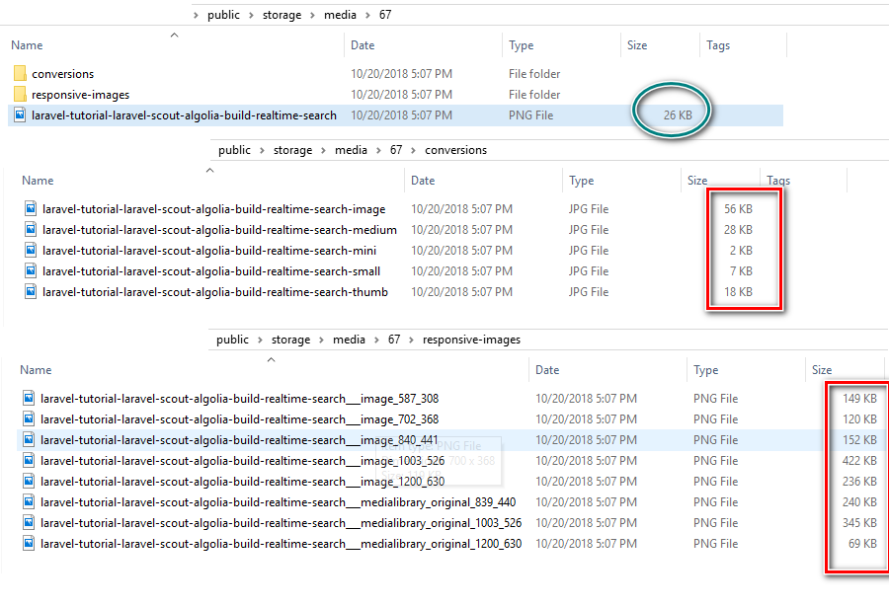Select realtime-search-small file name
Screen dimensions: 889x607
(211, 270)
